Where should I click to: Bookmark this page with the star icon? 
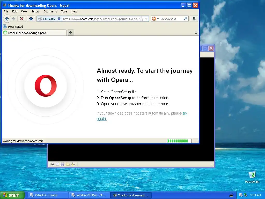[x=141, y=19]
